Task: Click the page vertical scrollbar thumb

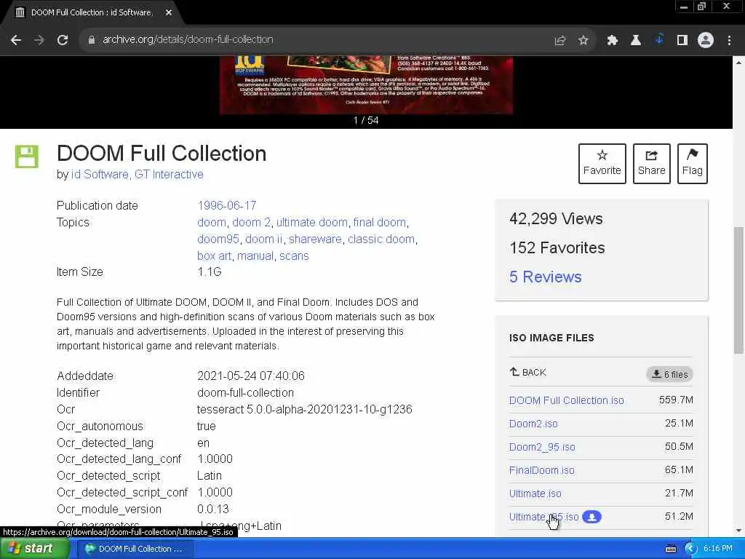Action: point(739,290)
